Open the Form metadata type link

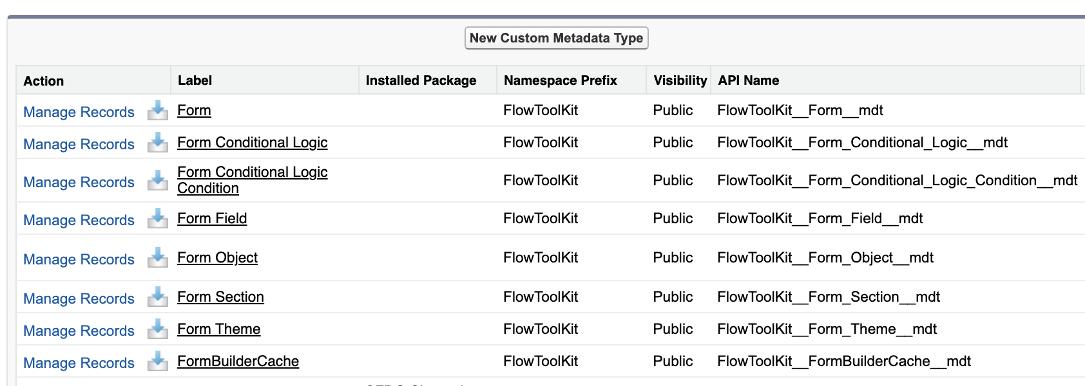[194, 111]
